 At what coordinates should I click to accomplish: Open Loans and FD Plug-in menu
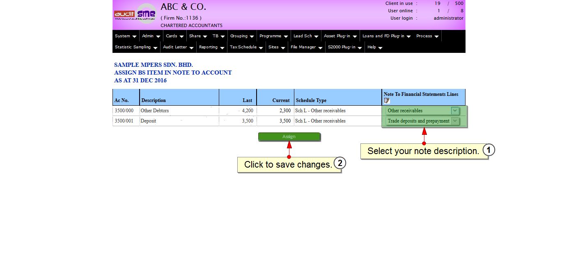click(x=386, y=36)
